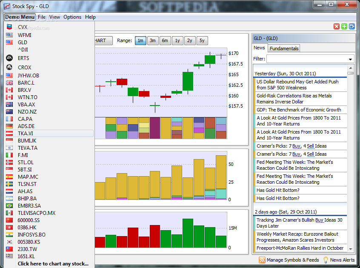Screen dimensions: 360x268
Task: Set chart range to 1y
Action: coord(177,40)
